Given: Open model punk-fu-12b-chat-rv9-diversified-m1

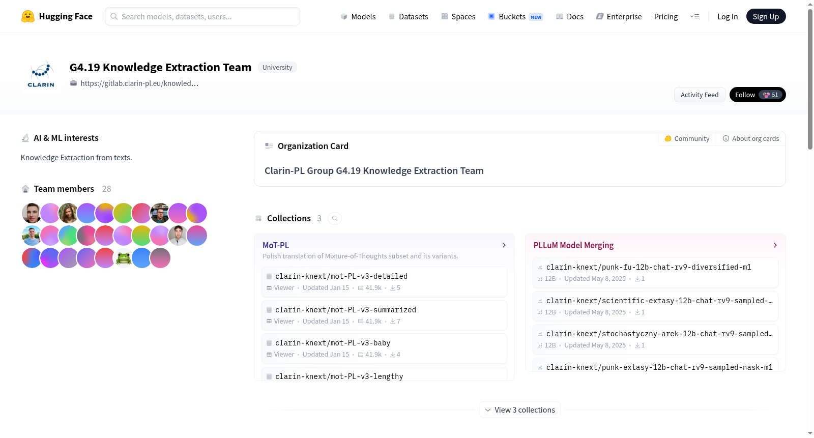Looking at the screenshot, I should click(655, 273).
